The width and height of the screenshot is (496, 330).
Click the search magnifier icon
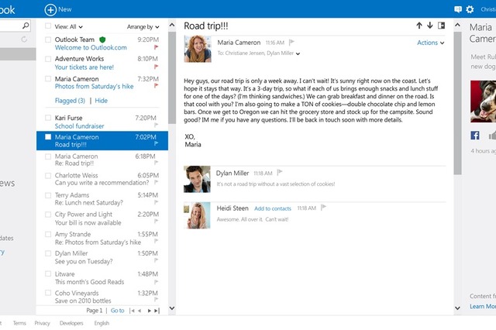26,26
